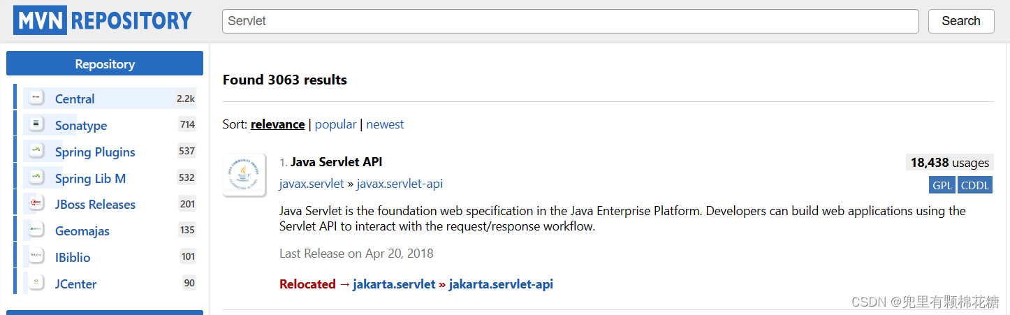Screen dimensions: 1010x315
Task: Click the 537 count next to Spring Plugins
Action: 187,151
